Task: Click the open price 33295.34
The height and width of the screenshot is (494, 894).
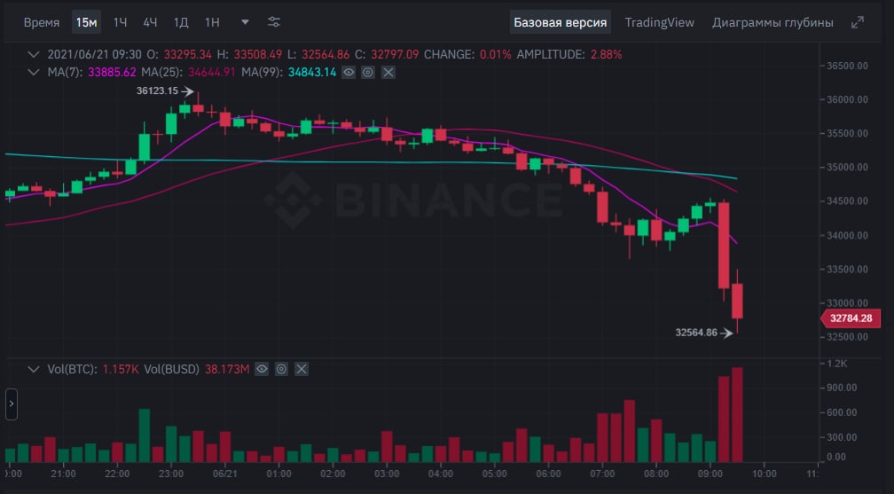Action: click(x=188, y=55)
